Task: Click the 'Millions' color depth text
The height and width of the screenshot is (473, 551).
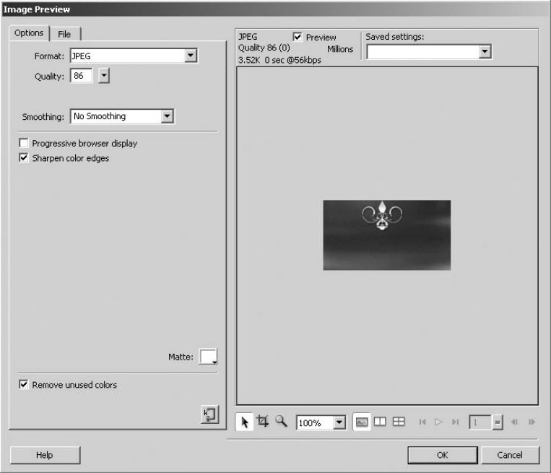Action: pyautogui.click(x=340, y=49)
